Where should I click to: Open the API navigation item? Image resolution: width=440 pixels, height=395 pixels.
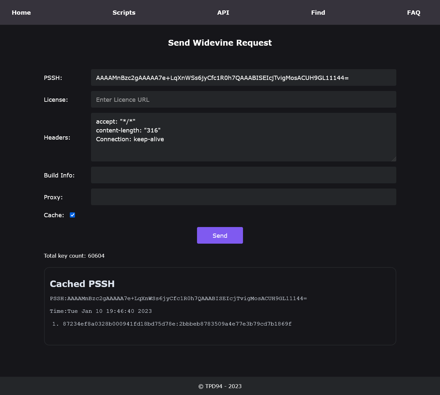pos(223,13)
